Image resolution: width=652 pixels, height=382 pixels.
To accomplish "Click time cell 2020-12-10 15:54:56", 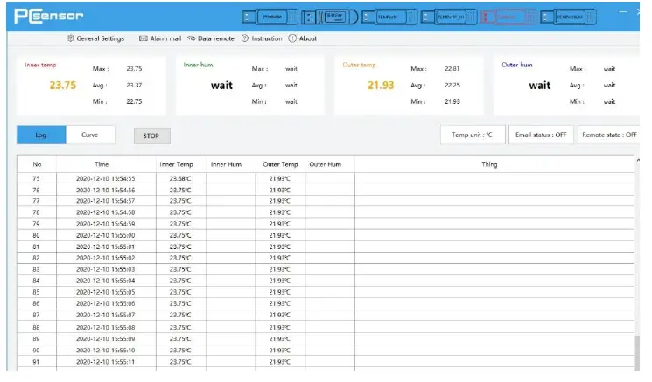I will coord(106,191).
